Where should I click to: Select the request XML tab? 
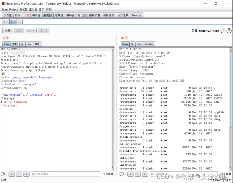tap(37, 44)
